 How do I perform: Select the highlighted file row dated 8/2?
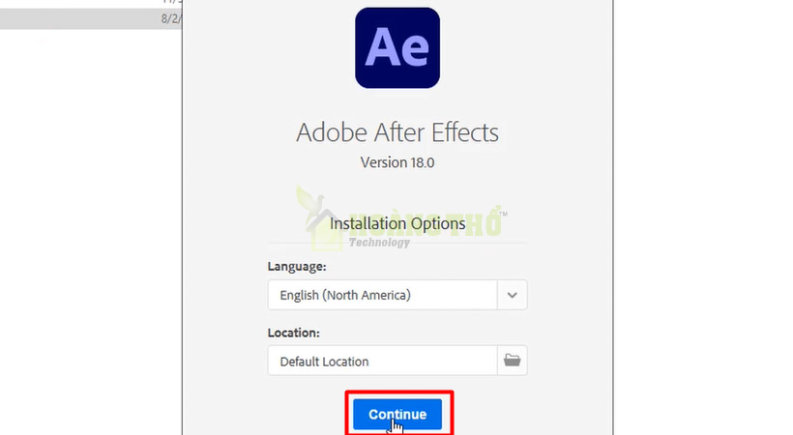click(91, 18)
